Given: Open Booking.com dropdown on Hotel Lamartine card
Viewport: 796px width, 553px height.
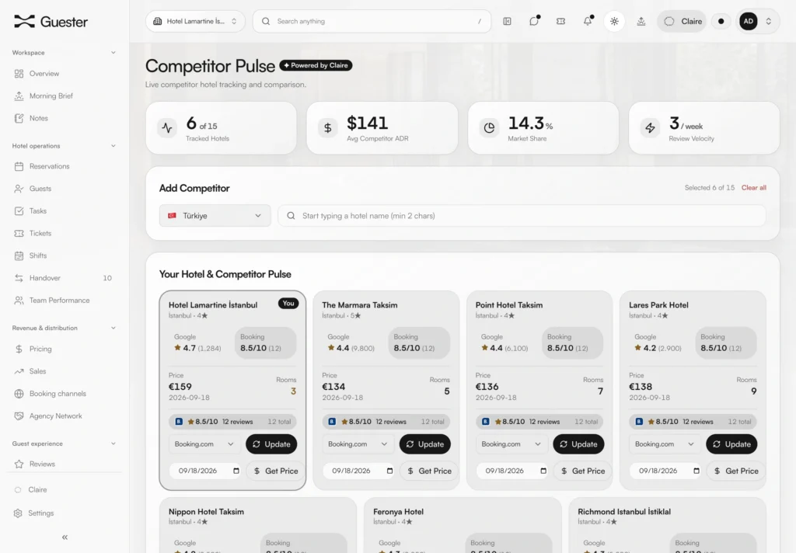Looking at the screenshot, I should pyautogui.click(x=204, y=444).
